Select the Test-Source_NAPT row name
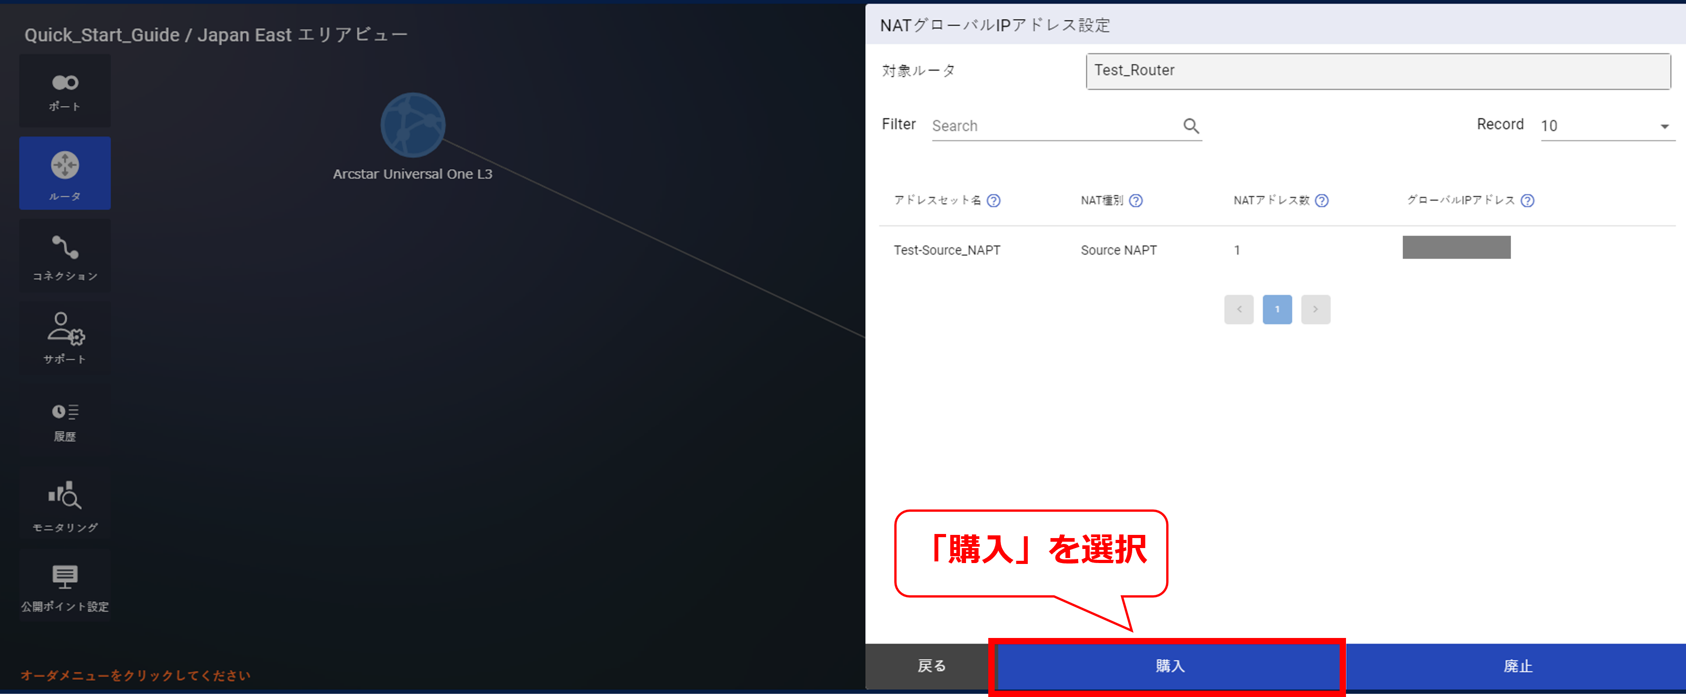 (947, 250)
